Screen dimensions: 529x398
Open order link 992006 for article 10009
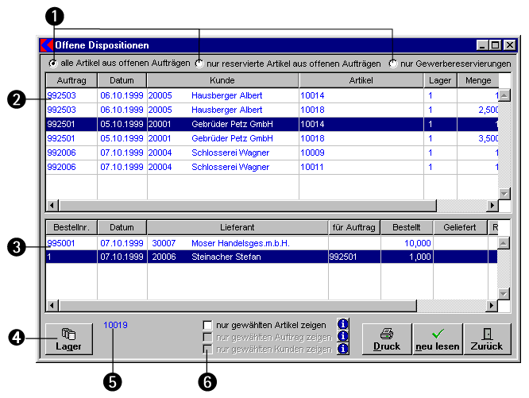(x=60, y=153)
